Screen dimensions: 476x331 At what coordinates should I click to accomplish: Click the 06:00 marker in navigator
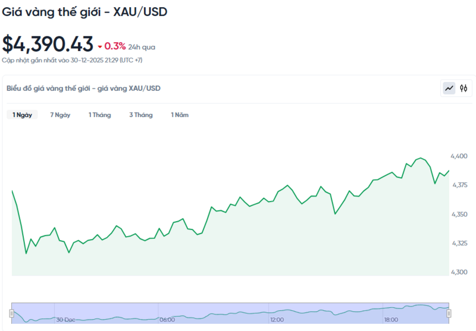click(167, 319)
